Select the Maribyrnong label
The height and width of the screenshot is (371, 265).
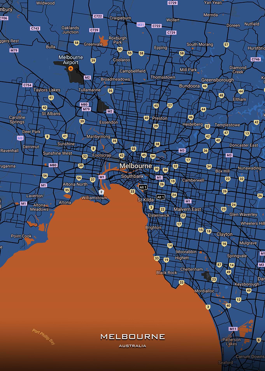98,137
